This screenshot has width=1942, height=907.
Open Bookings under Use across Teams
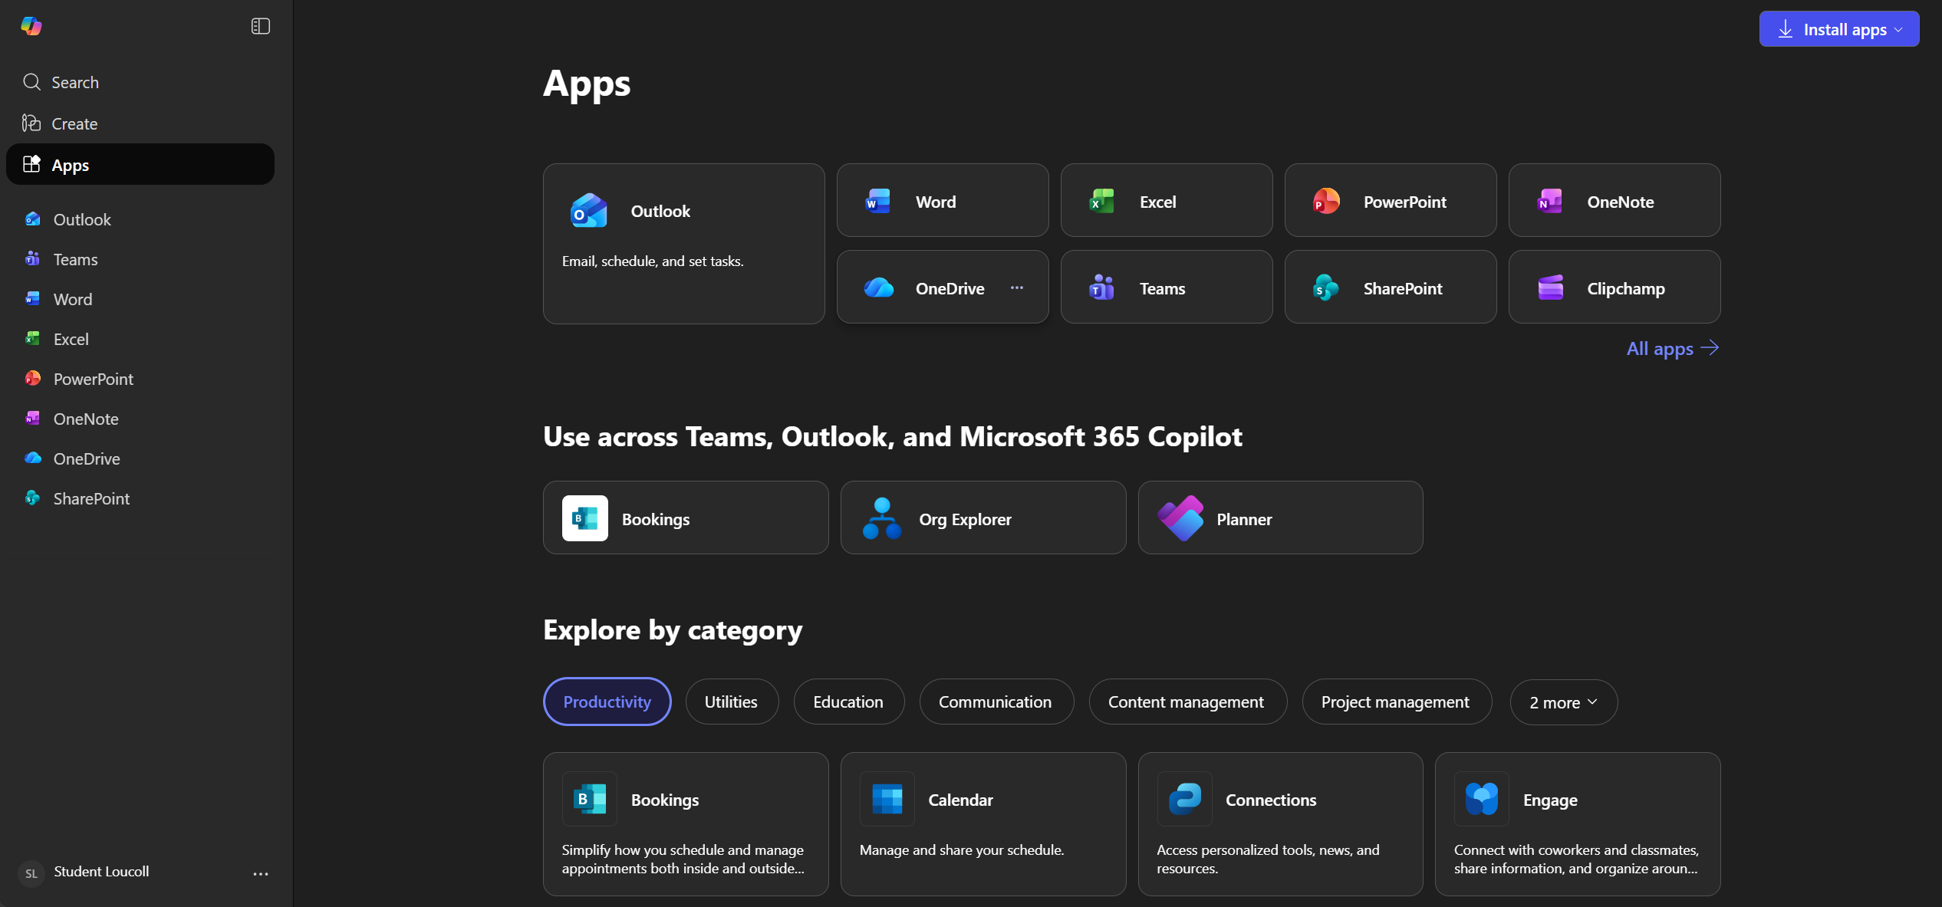coord(686,518)
